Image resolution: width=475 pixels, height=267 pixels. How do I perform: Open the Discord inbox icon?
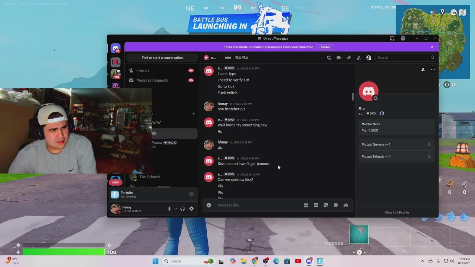[x=392, y=38]
